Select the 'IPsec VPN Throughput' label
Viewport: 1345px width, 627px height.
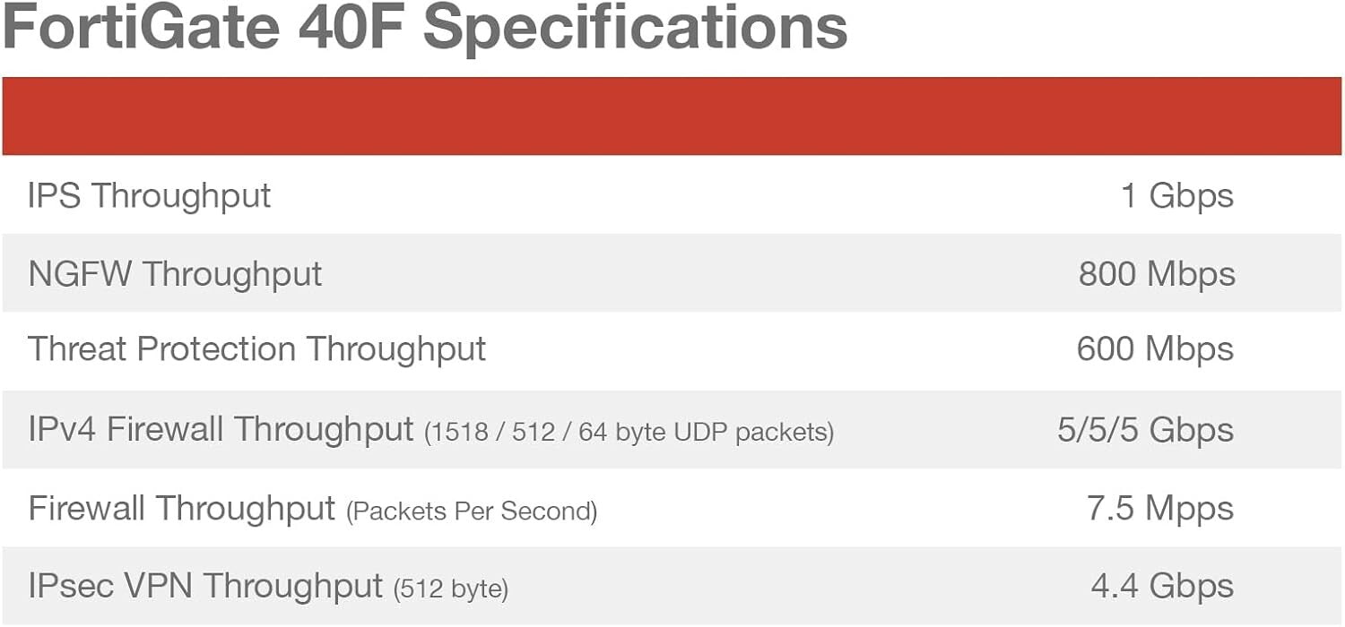205,586
